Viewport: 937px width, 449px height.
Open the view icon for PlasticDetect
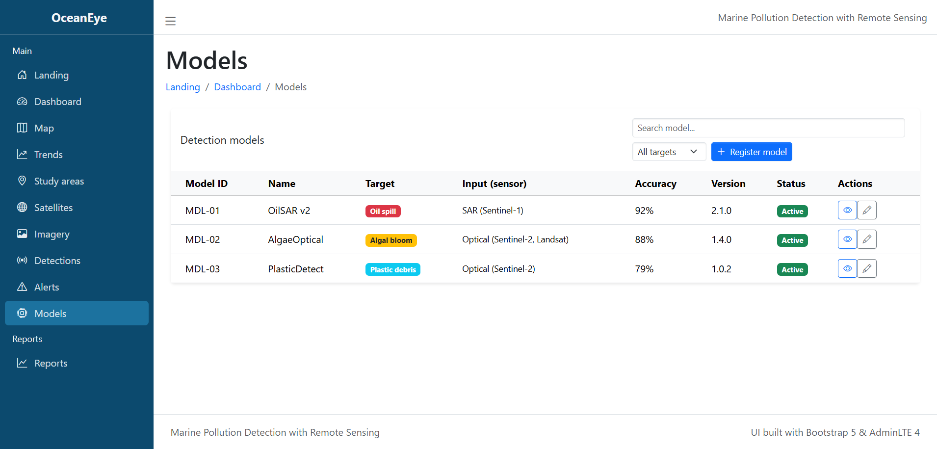(847, 268)
